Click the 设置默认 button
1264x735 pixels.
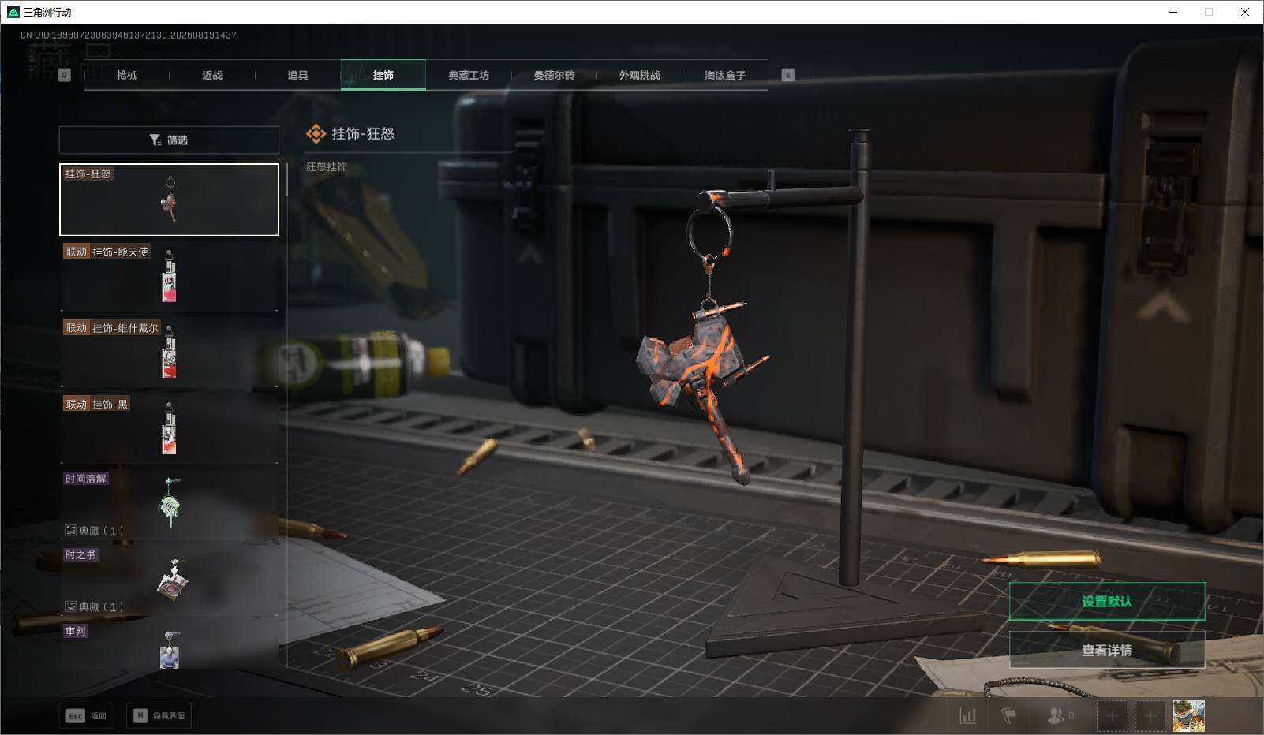click(x=1107, y=602)
